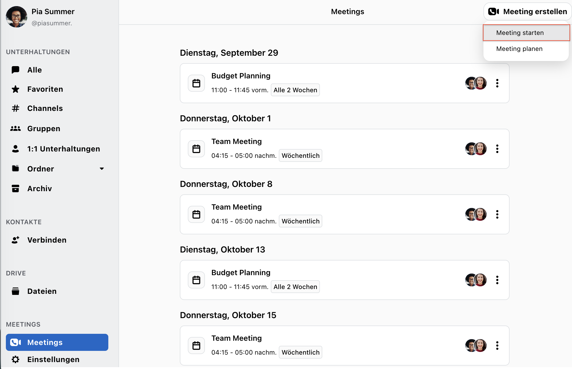
Task: Choose Meeting starten from dropdown
Action: click(x=526, y=33)
